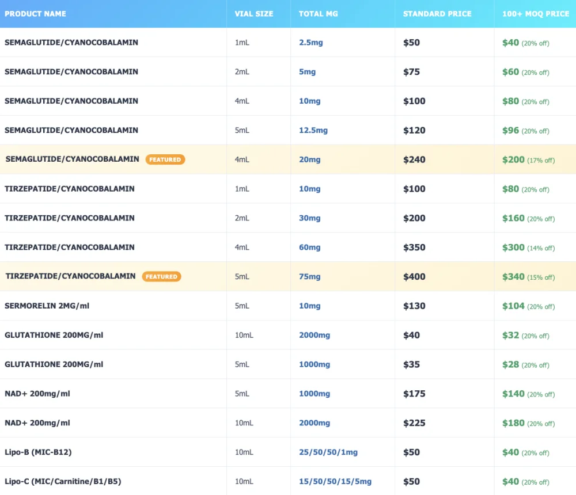
Task: Click the $340 MOQ price (15% off)
Action: click(513, 276)
